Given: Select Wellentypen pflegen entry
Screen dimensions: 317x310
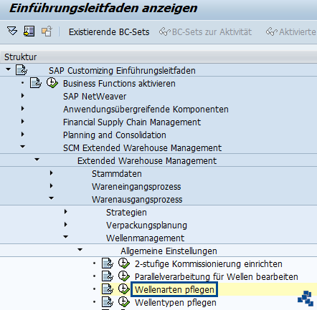Looking at the screenshot, I should point(176,303).
